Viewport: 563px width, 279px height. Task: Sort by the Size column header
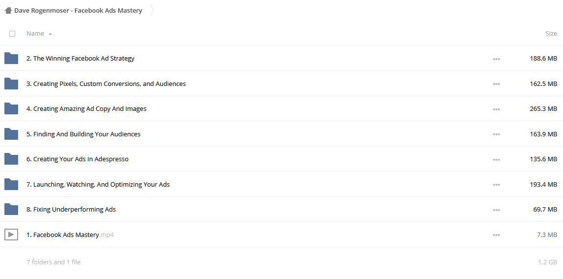(551, 33)
